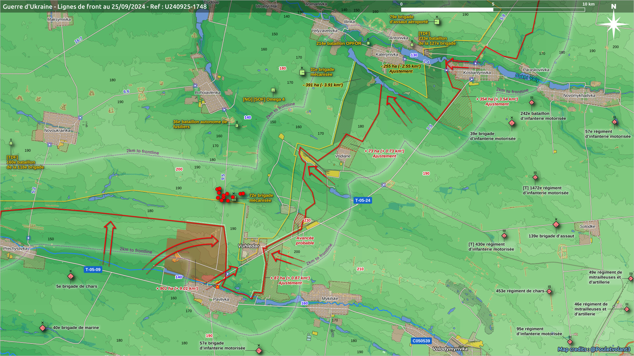
Task: Click the 57e brigade d'infanterie motorisée diamond icon
Action: 259,351
